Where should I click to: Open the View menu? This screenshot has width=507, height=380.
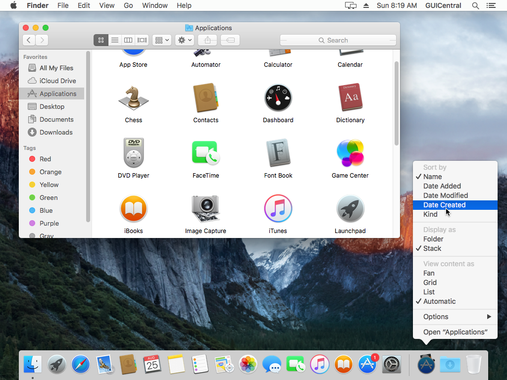[x=107, y=5]
